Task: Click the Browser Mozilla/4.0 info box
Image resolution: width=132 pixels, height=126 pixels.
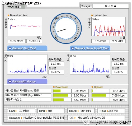Action: 36,118
